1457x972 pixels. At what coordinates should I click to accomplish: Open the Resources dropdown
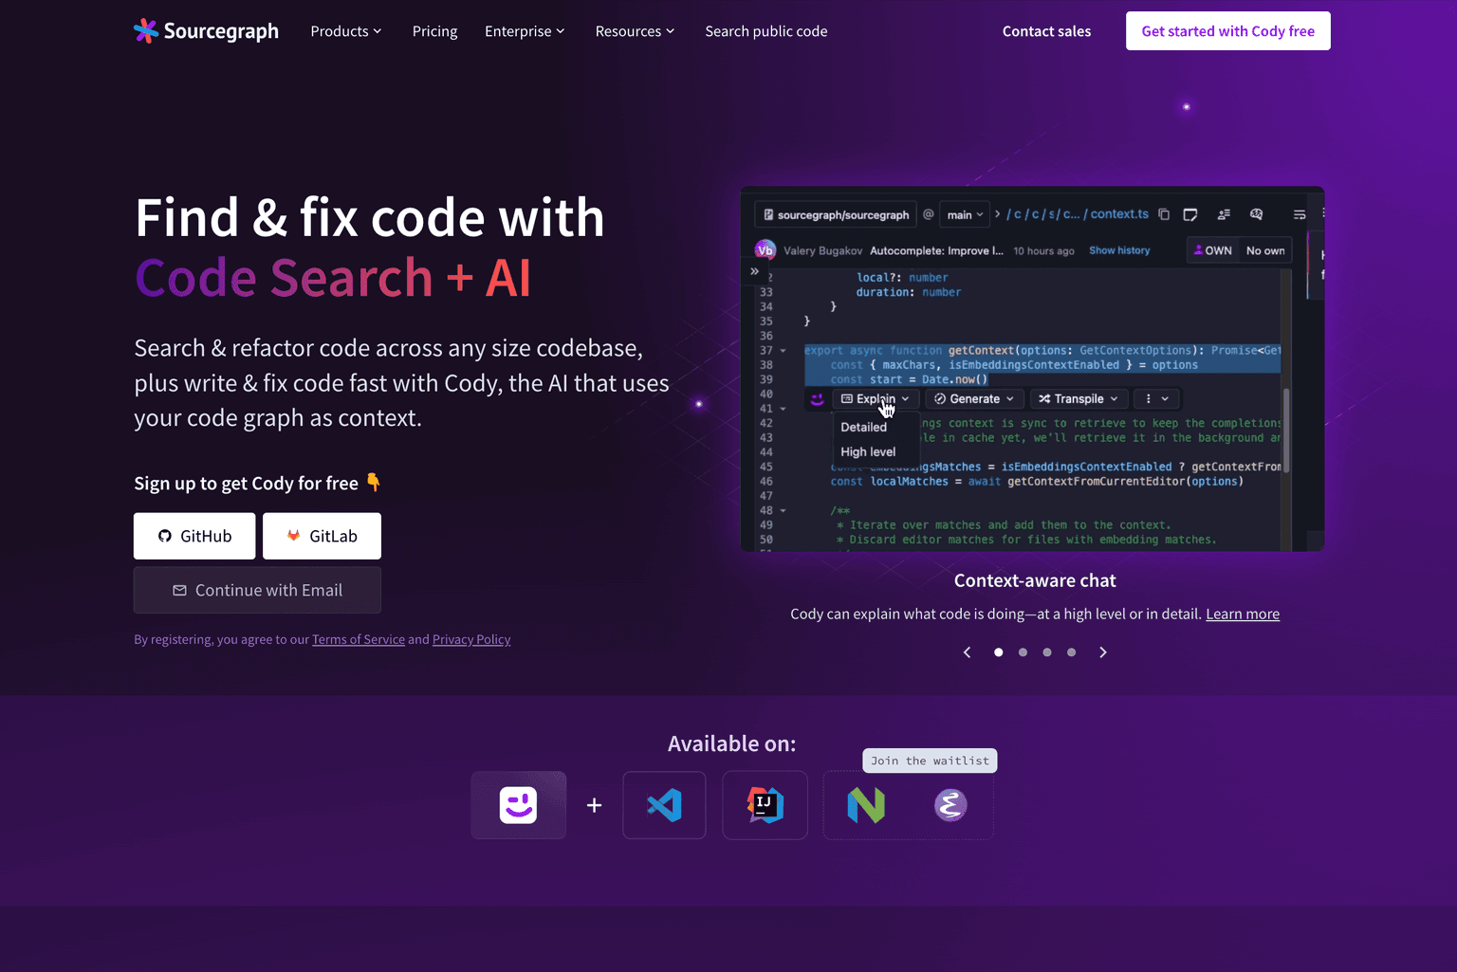click(635, 31)
